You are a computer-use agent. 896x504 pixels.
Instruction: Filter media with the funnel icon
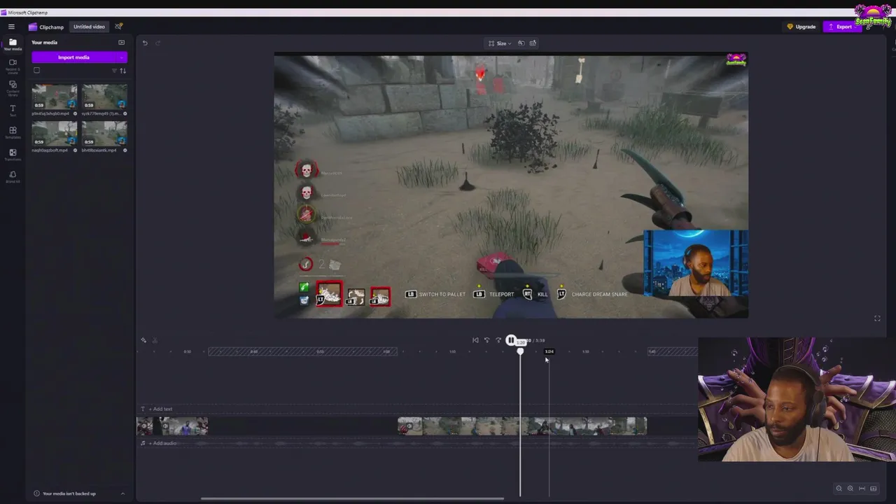(114, 71)
